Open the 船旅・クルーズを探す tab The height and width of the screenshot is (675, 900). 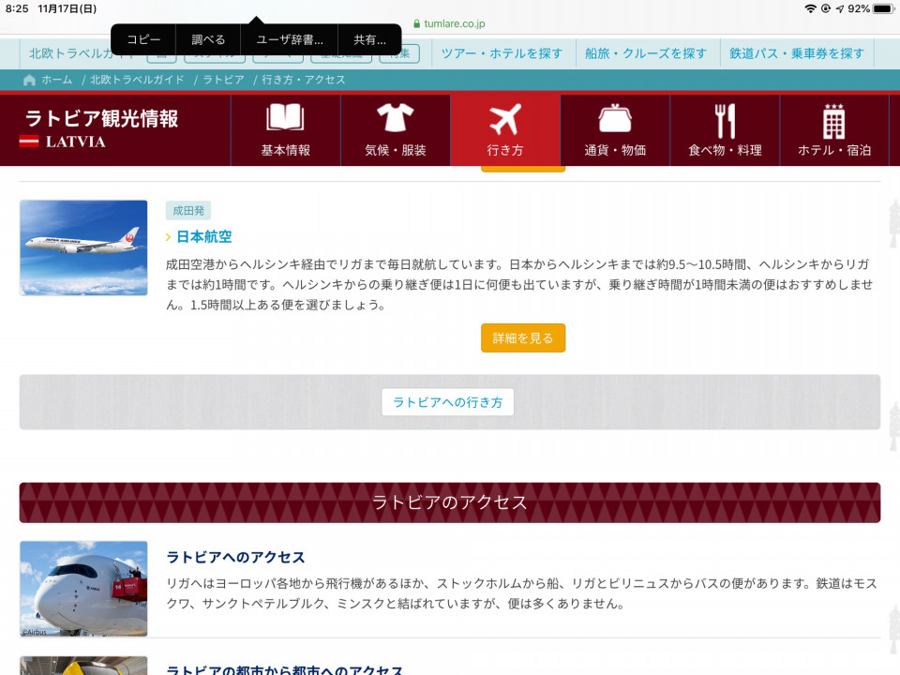(646, 53)
